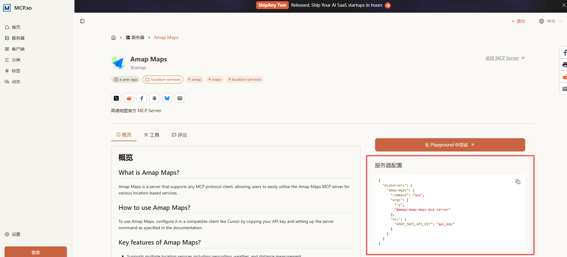Toggle the sidebar collapse icon
Image resolution: width=567 pixels, height=257 pixels.
(82, 21)
